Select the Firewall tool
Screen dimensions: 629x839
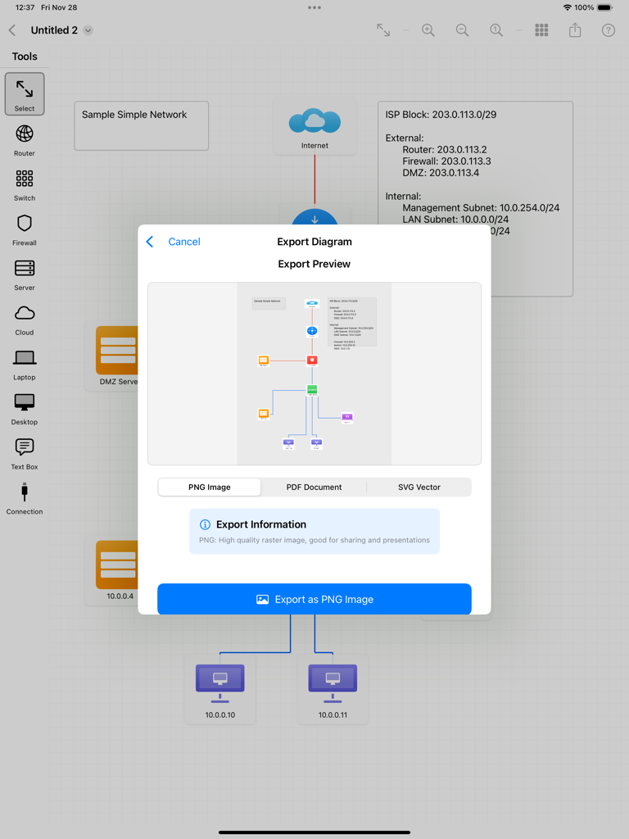25,230
